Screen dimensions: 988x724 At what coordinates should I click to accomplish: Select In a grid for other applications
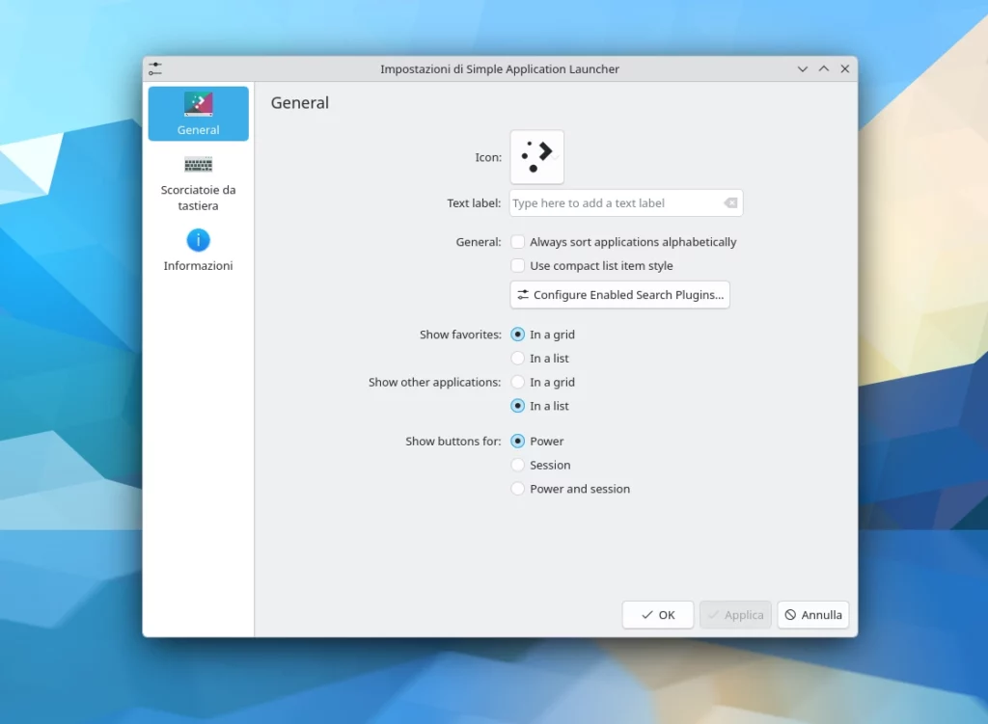tap(518, 383)
